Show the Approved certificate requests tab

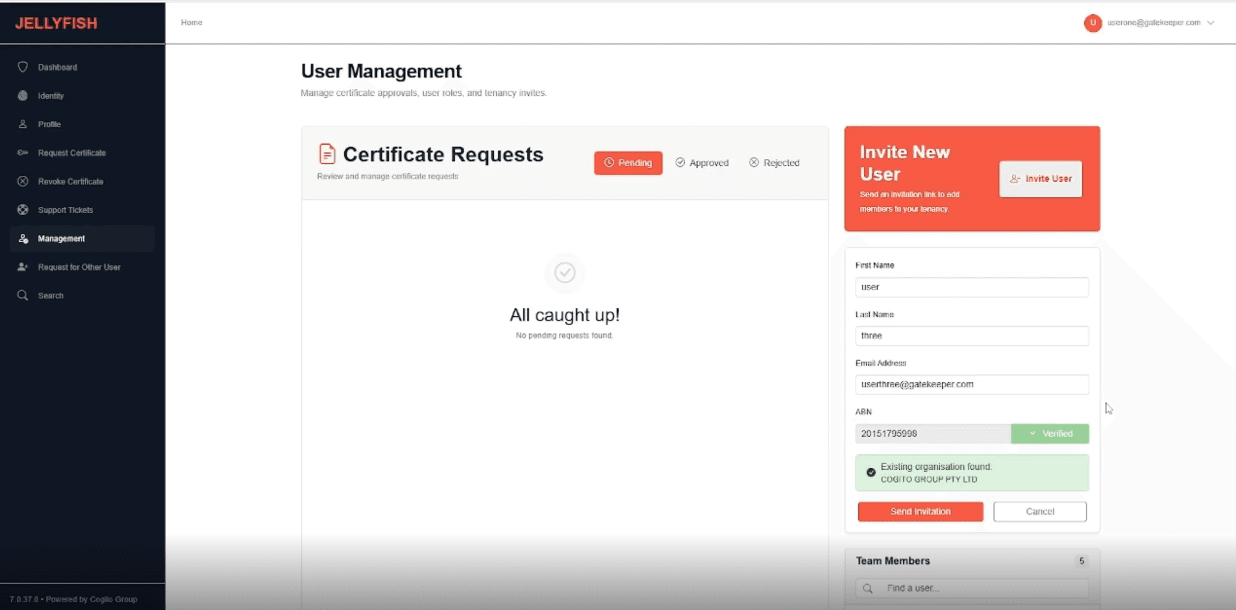click(702, 163)
